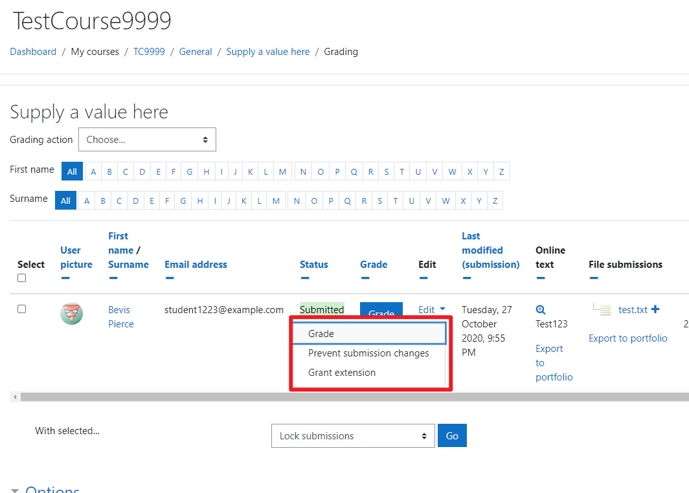Open the Lock submissions dropdown
Viewport: 689px width, 493px height.
click(x=353, y=435)
